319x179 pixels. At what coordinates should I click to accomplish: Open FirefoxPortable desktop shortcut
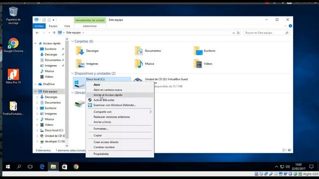(13, 108)
